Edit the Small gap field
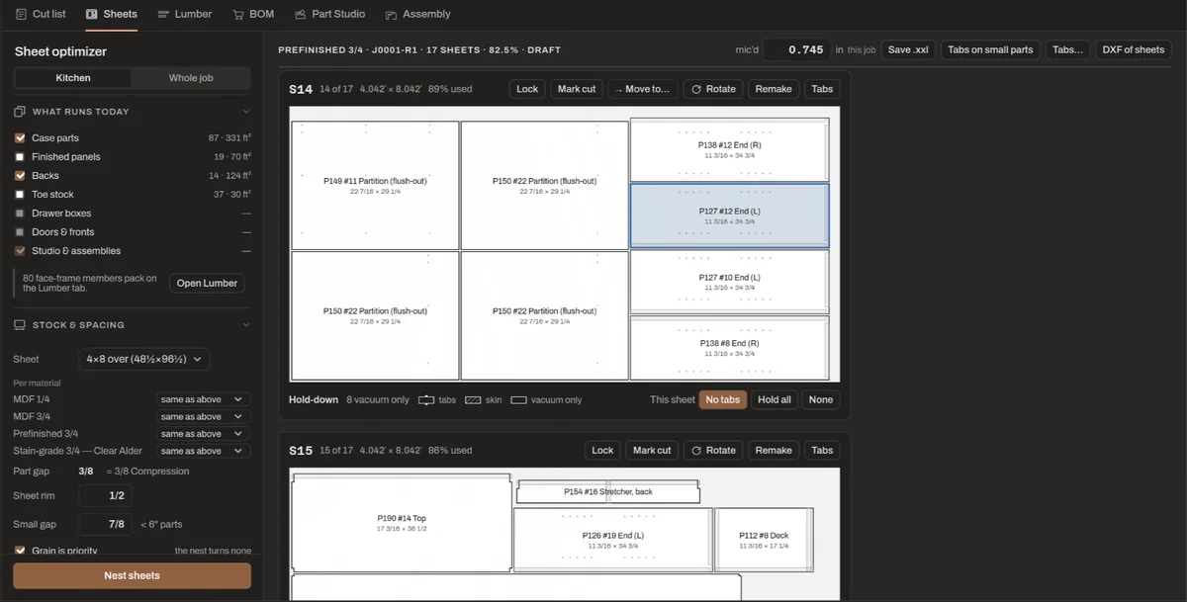 click(x=105, y=524)
